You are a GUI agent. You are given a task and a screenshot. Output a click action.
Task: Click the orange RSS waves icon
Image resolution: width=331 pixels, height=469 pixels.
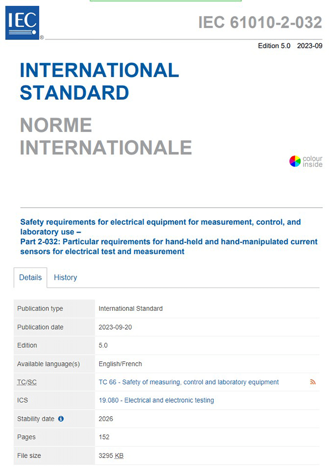(313, 382)
